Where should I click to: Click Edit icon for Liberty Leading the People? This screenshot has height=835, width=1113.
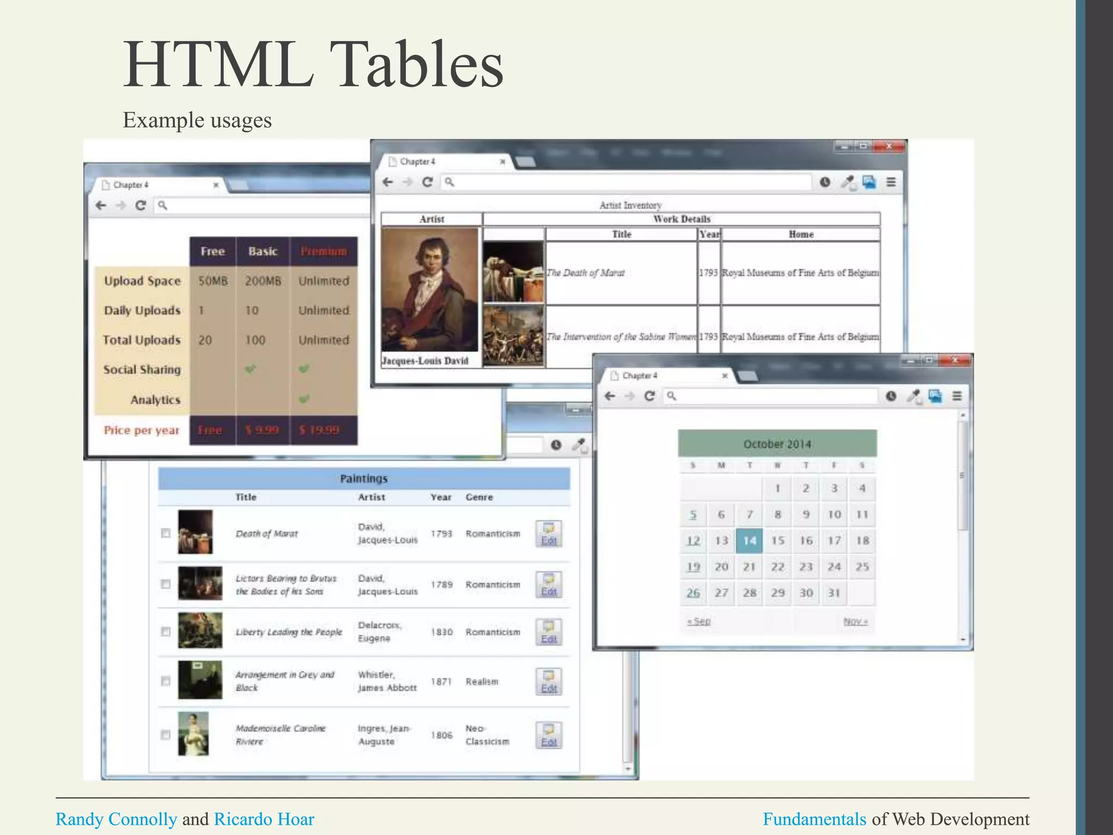pyautogui.click(x=548, y=632)
